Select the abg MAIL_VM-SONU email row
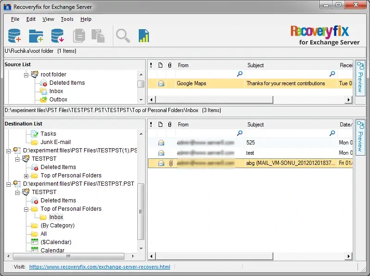The image size is (370, 276). pyautogui.click(x=250, y=163)
